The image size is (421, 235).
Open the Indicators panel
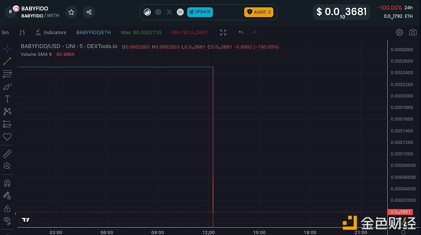[51, 33]
